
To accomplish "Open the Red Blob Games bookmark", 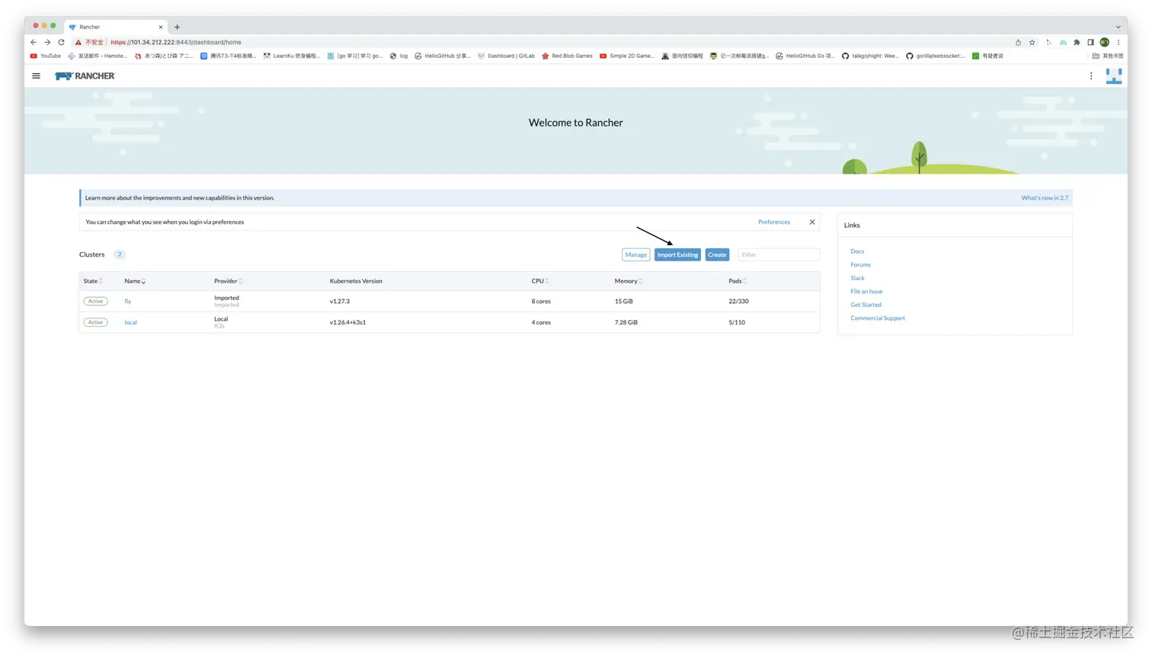I will click(x=567, y=56).
